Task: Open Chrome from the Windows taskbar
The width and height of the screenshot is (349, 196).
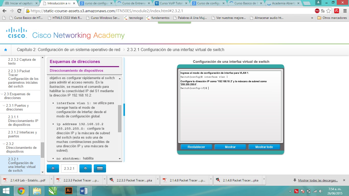Action: 21,191
